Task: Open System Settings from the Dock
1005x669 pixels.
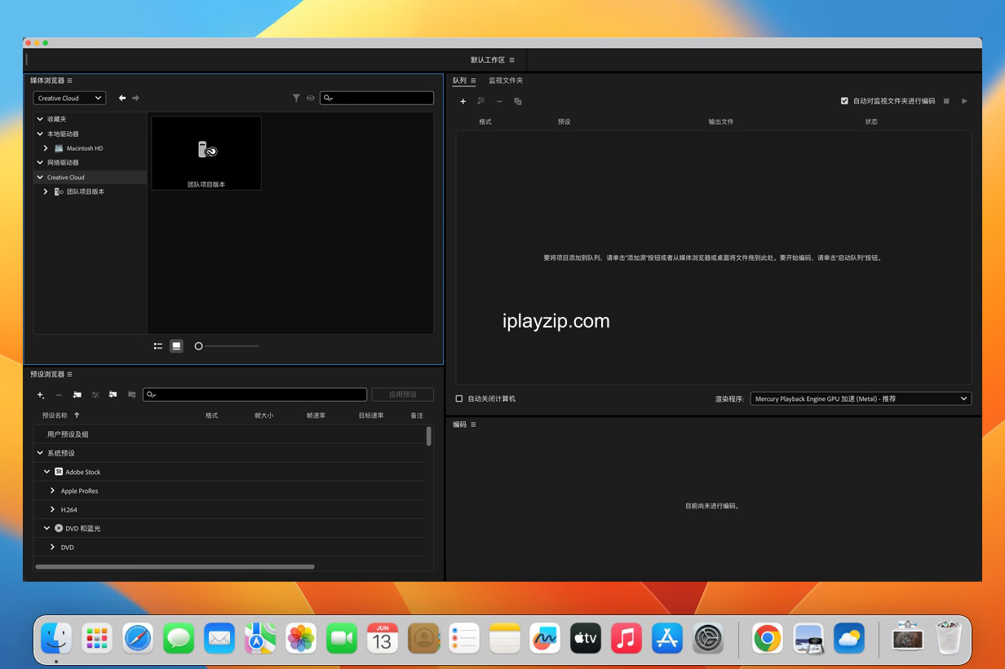Action: pyautogui.click(x=708, y=638)
